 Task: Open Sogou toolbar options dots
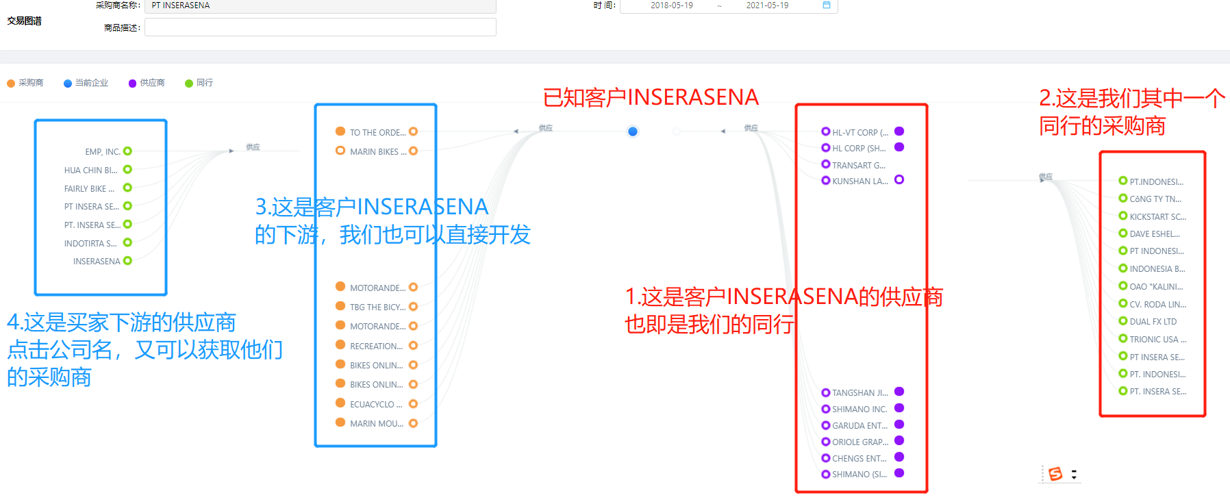pyautogui.click(x=1074, y=474)
